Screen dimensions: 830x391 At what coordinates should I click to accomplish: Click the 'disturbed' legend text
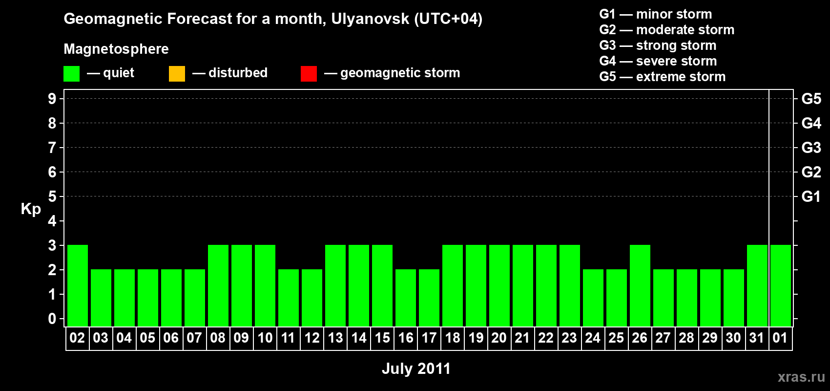(x=238, y=73)
